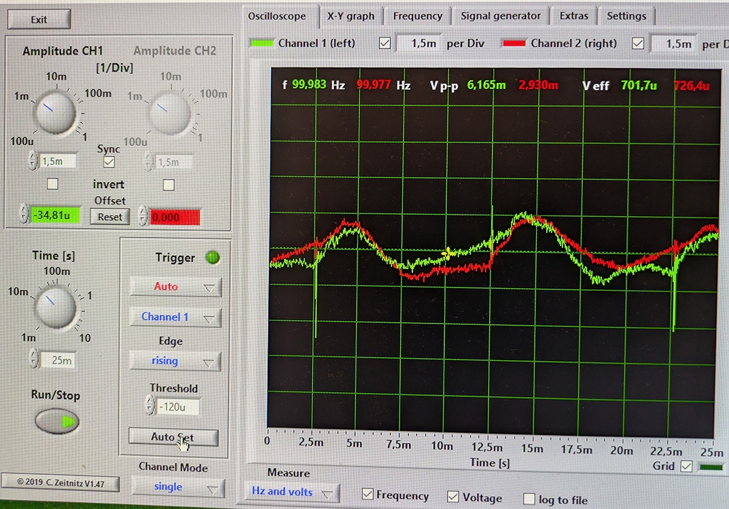Turn the Amplitude CH1 knob
Screen dimensions: 729x509
pyautogui.click(x=55, y=111)
